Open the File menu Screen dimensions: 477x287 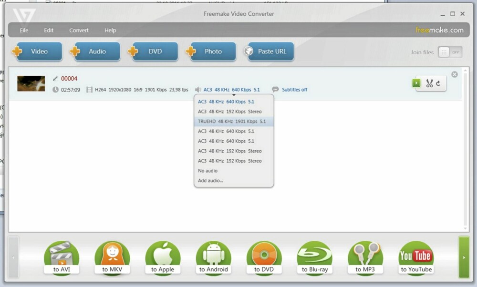[24, 31]
